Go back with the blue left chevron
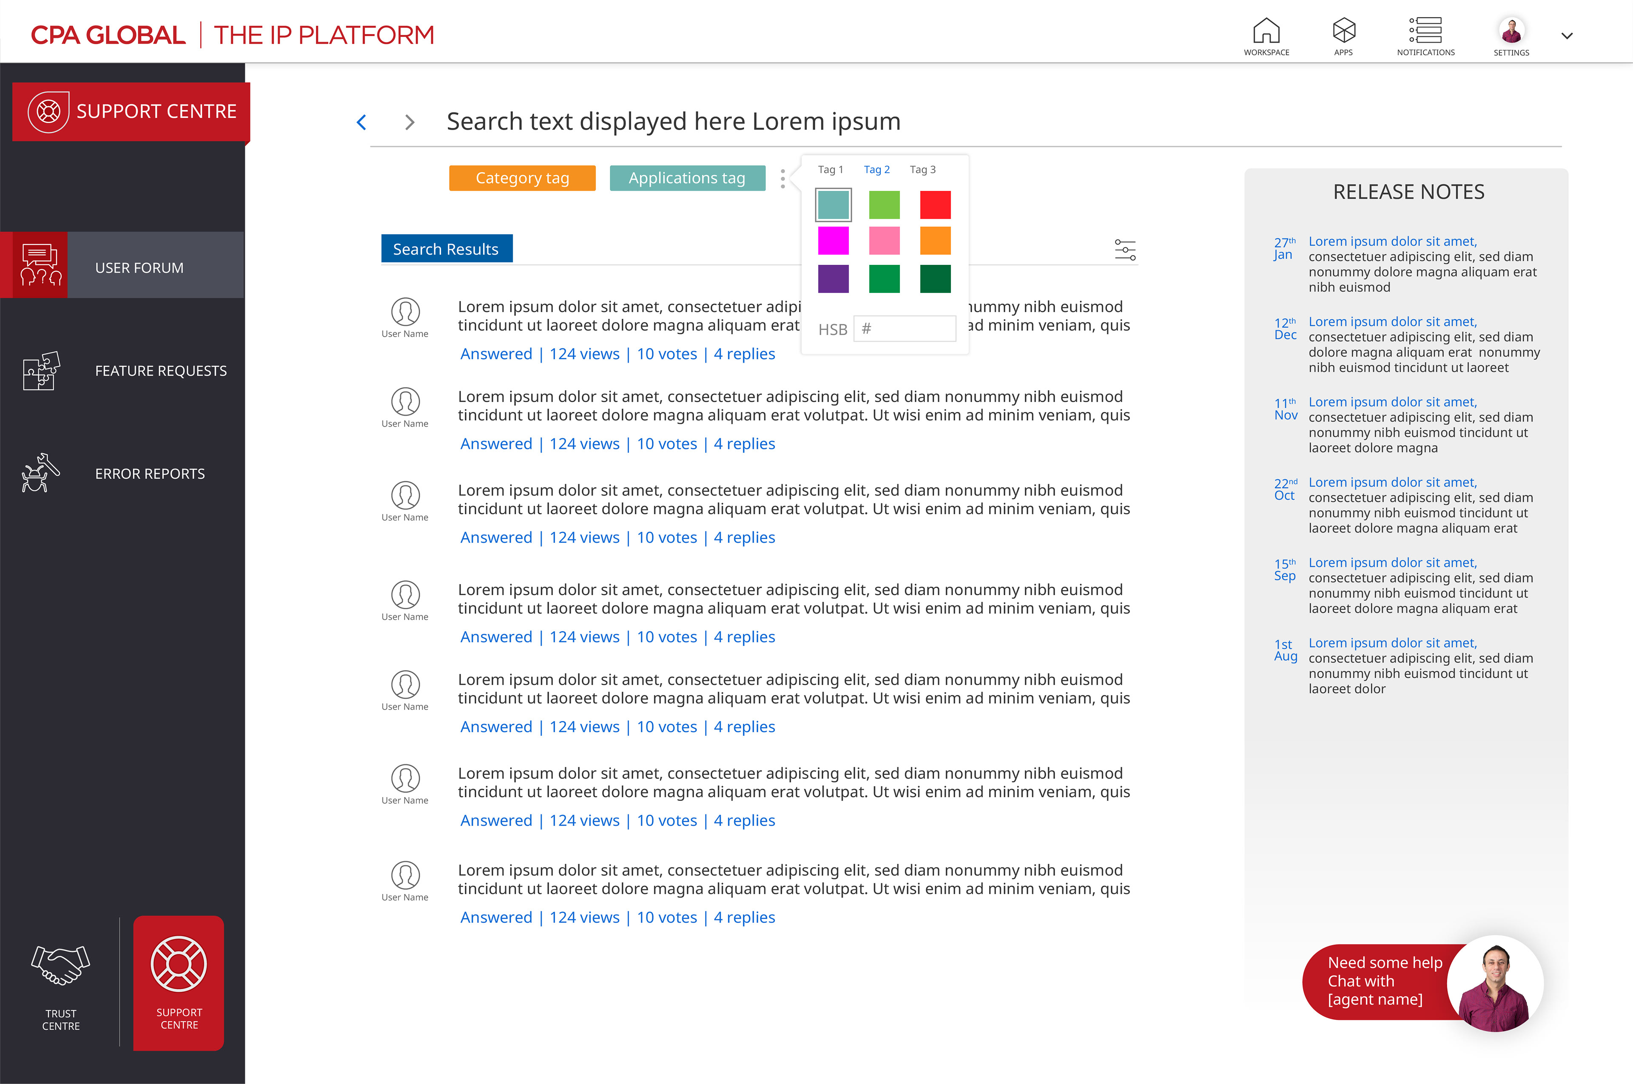This screenshot has height=1084, width=1633. [x=361, y=122]
